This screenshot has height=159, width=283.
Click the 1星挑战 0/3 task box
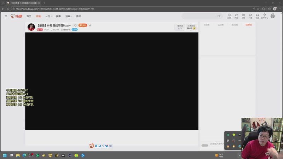[180, 27]
